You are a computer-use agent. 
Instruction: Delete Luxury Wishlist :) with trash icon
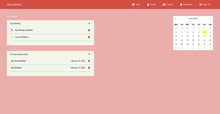click(x=89, y=37)
